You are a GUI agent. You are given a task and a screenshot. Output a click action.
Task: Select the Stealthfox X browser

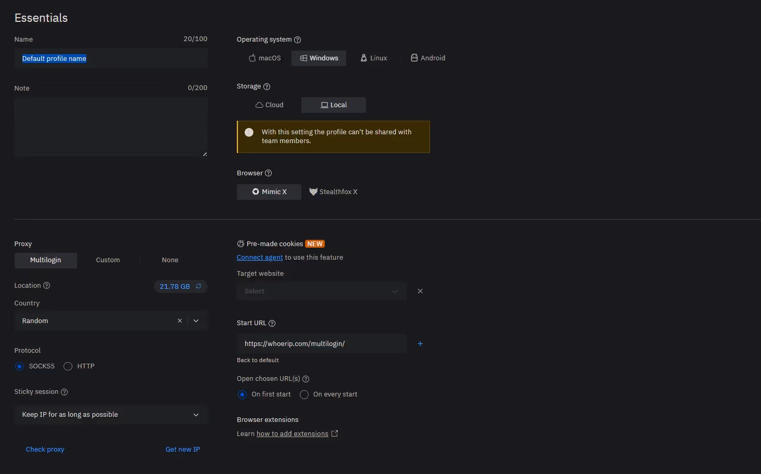pyautogui.click(x=333, y=191)
